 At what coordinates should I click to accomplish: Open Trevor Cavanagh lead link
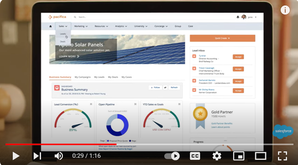pos(206,68)
